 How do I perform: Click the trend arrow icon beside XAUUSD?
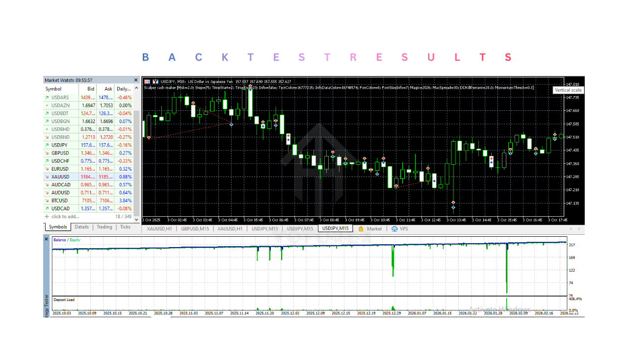click(47, 176)
